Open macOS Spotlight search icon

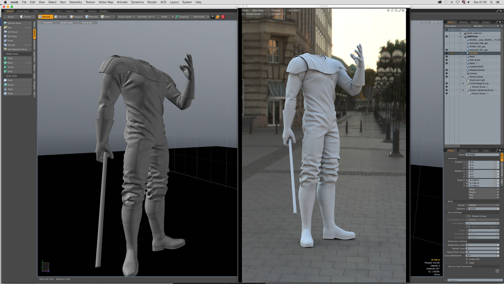click(x=491, y=2)
